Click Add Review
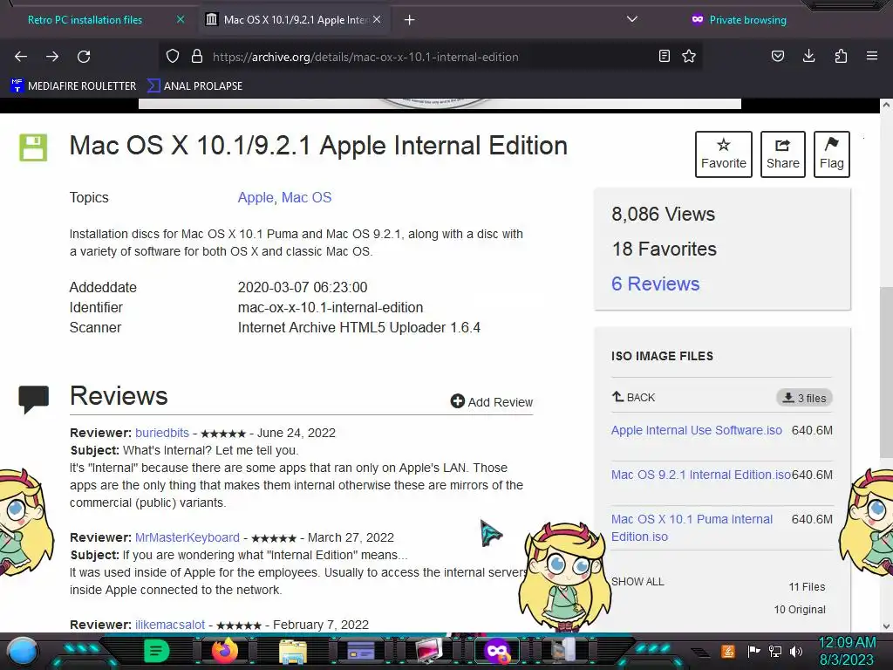 [x=492, y=401]
